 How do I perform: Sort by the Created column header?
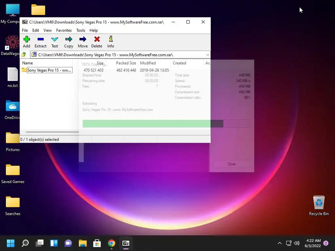(180, 63)
